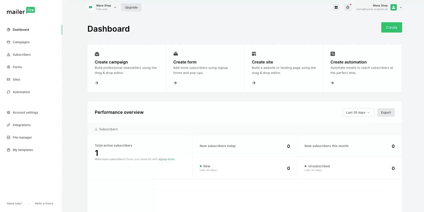Image resolution: width=424 pixels, height=212 pixels.
Task: Open the apps grid icon
Action: click(x=336, y=7)
